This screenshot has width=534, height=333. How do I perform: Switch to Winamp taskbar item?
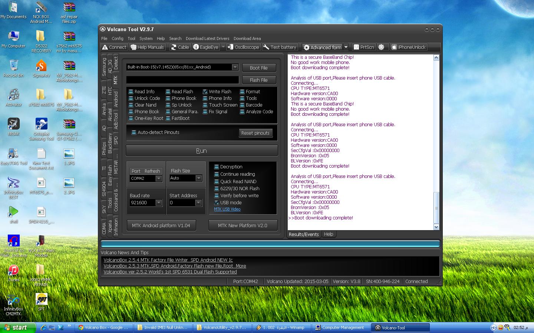pyautogui.click(x=282, y=327)
